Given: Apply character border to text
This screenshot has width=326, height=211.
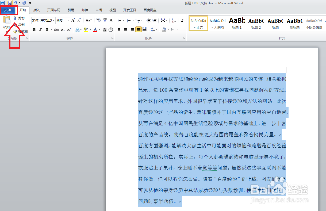Looking at the screenshot, I should [111, 20].
